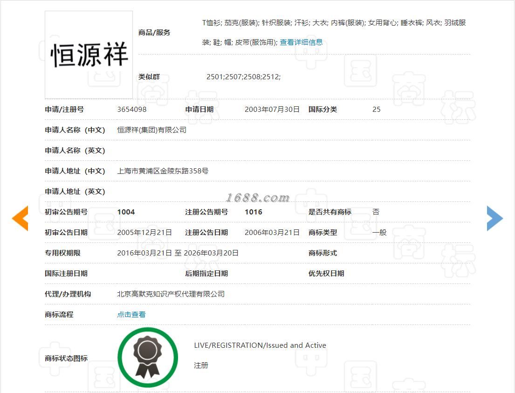Click the 恒源祥 trademark image thumbnail
This screenshot has width=515, height=393.
point(89,55)
